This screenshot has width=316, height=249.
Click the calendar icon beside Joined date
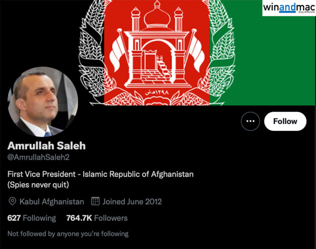point(95,201)
